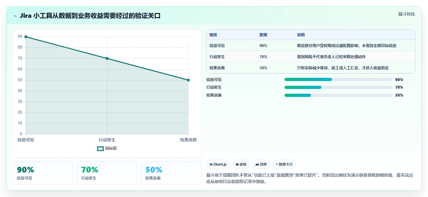The image size is (428, 197).
Task: Click the lightning icon beside the title
Action: [15, 16]
